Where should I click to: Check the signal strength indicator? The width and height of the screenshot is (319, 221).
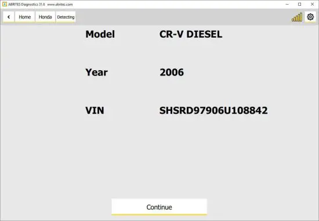click(x=297, y=17)
